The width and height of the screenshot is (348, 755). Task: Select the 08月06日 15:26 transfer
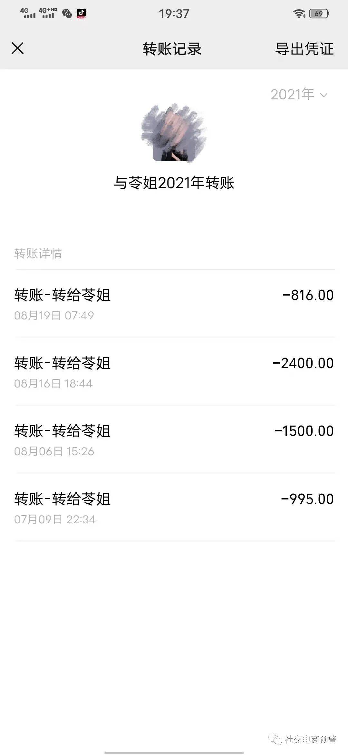click(x=174, y=439)
